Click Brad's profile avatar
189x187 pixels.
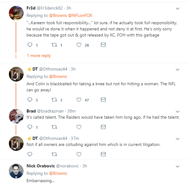pyautogui.click(x=16, y=116)
